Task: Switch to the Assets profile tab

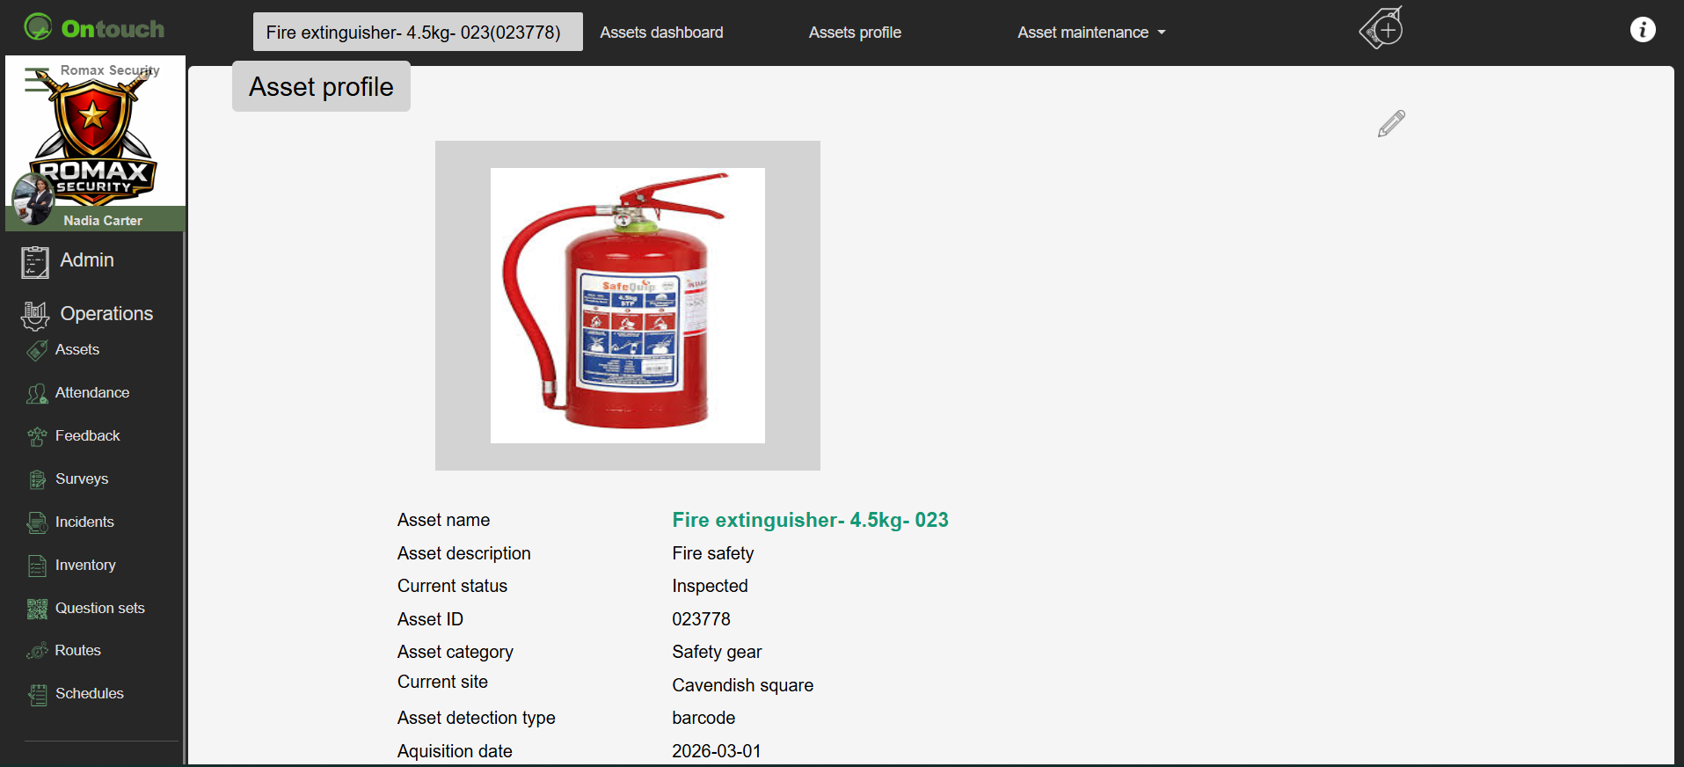Action: click(x=855, y=33)
